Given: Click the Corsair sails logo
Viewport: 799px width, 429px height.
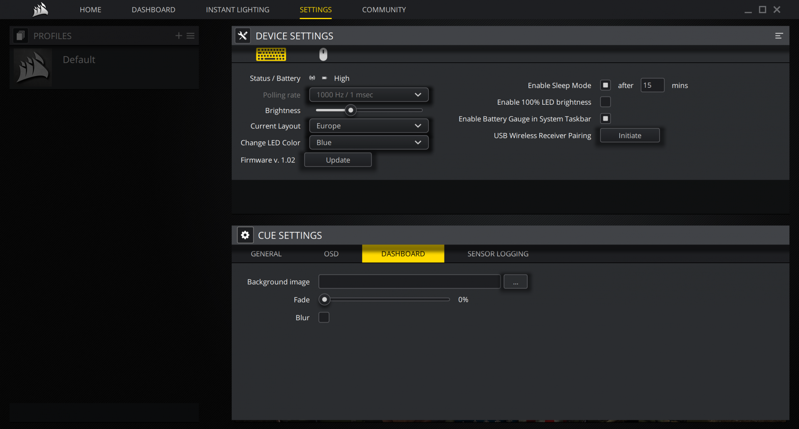Looking at the screenshot, I should tap(40, 10).
